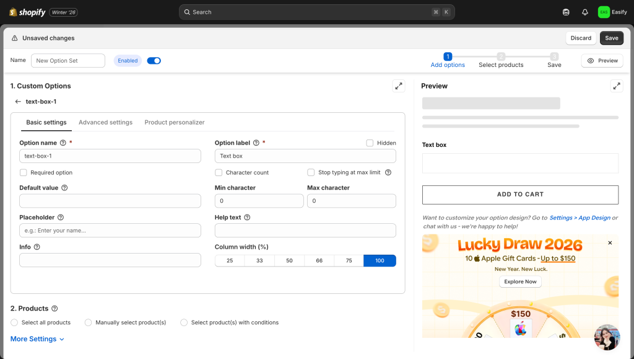634x359 pixels.
Task: Open the Product personalizer tab
Action: [175, 123]
